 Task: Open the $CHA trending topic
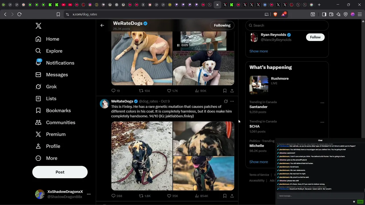[x=254, y=126]
